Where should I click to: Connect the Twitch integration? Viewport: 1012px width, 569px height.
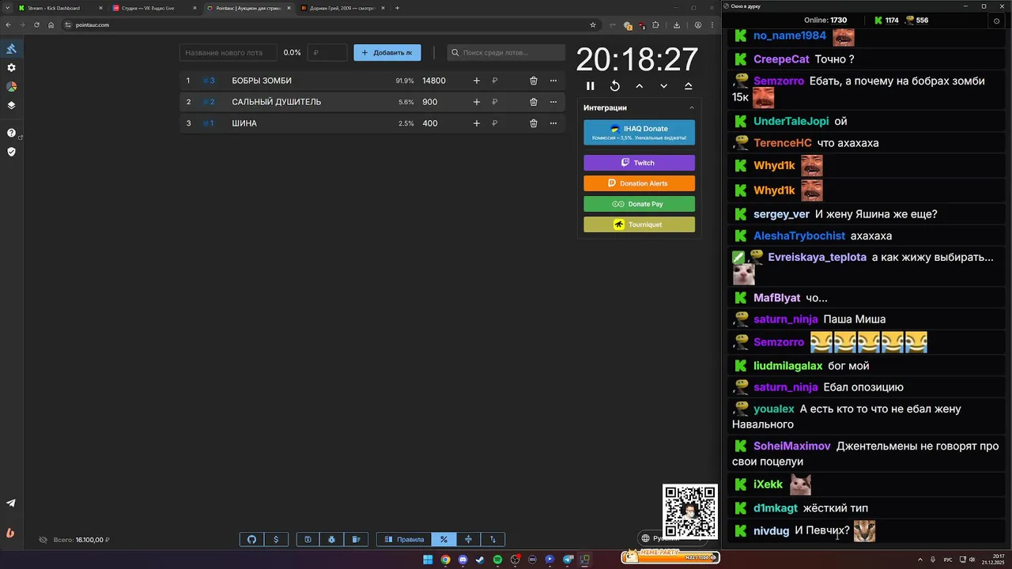pyautogui.click(x=639, y=163)
